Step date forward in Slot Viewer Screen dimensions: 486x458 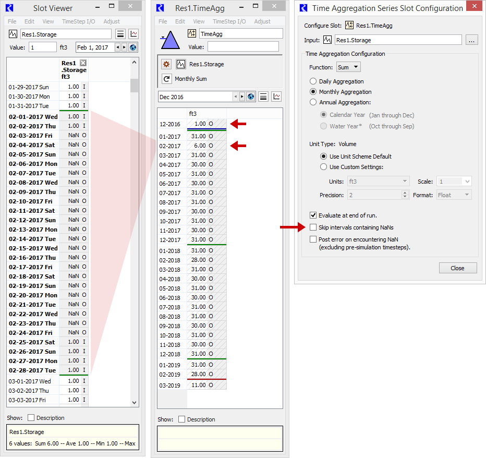coord(124,47)
